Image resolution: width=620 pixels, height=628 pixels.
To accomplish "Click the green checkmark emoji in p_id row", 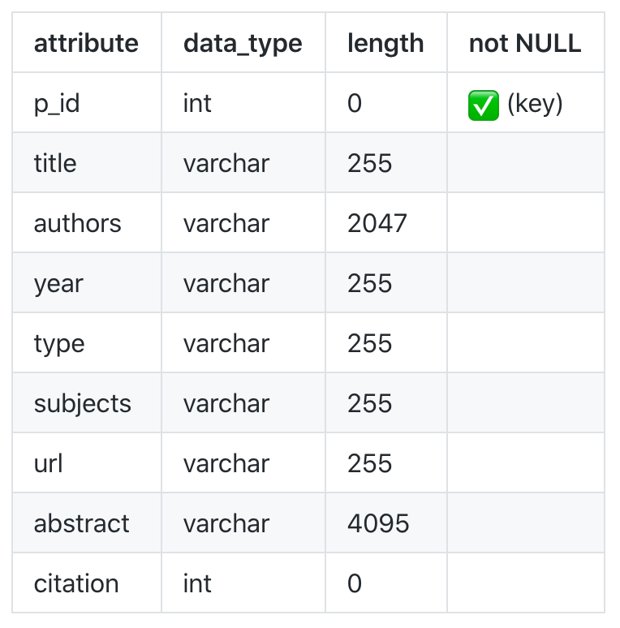I will pos(484,105).
